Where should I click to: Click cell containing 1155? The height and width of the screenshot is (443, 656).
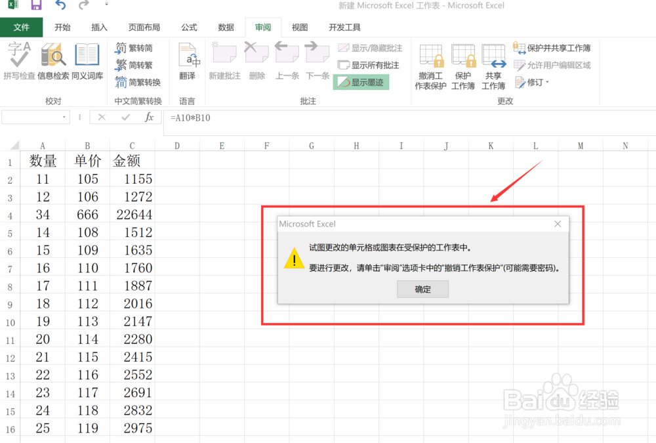tap(133, 179)
